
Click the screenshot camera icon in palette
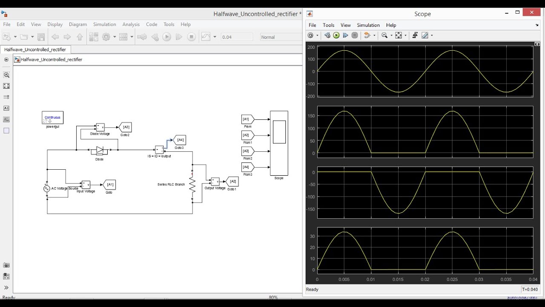point(6,265)
